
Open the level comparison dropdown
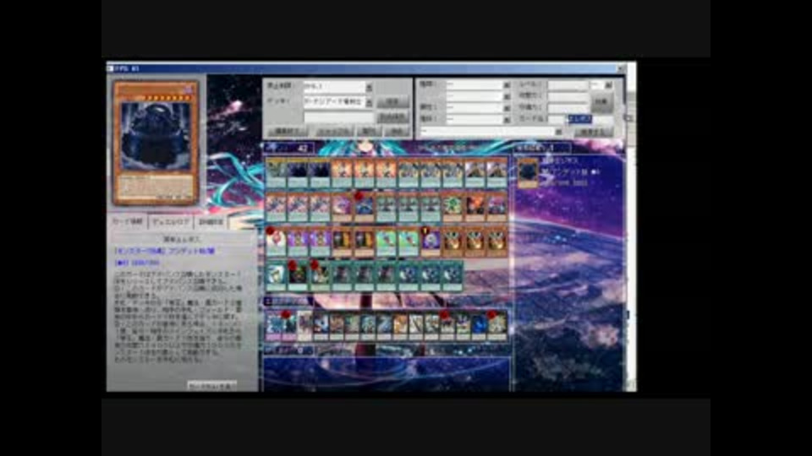pyautogui.click(x=602, y=84)
